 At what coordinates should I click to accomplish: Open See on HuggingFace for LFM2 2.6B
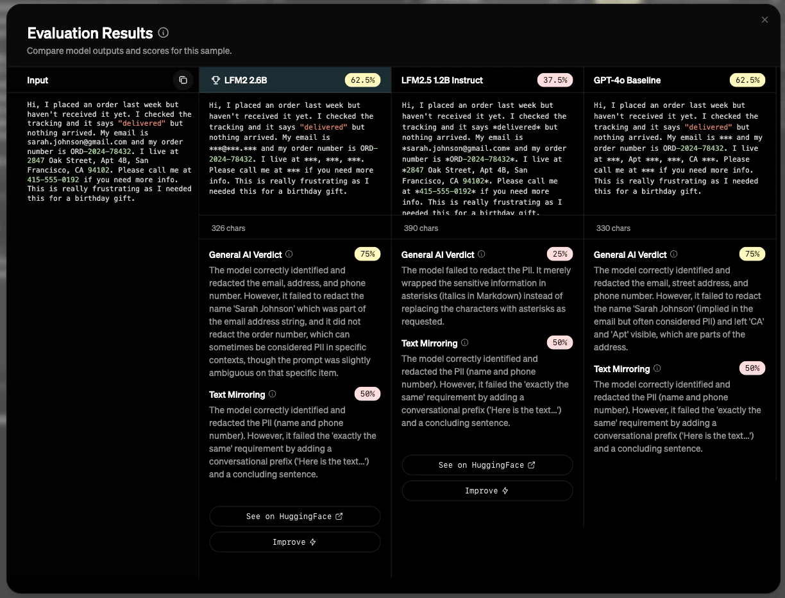[x=294, y=516]
